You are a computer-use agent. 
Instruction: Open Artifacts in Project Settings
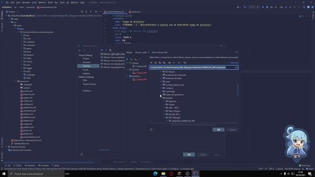click(87, 74)
